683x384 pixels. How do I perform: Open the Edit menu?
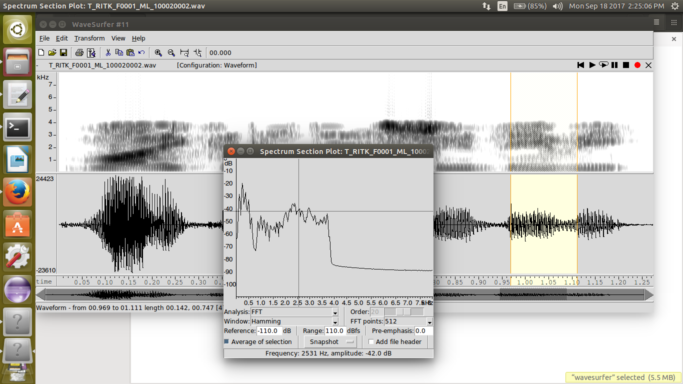(61, 38)
